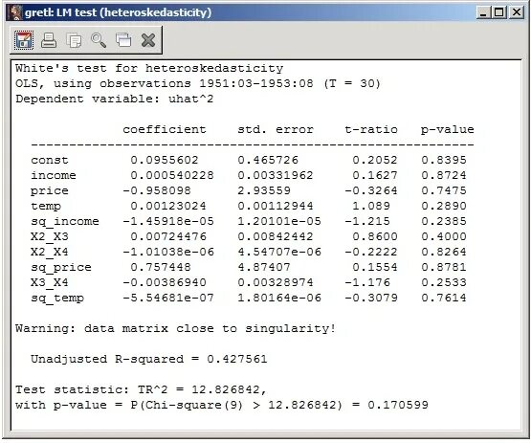Click the "X3_X4" row label
Screen dimensions: 531x443
pyautogui.click(x=50, y=282)
